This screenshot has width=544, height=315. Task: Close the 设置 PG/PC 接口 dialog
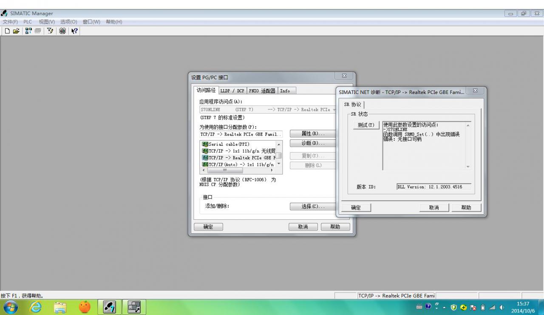(345, 76)
